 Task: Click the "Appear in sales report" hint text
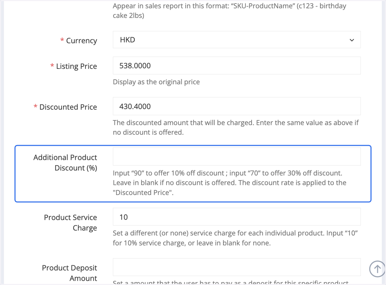coord(230,11)
